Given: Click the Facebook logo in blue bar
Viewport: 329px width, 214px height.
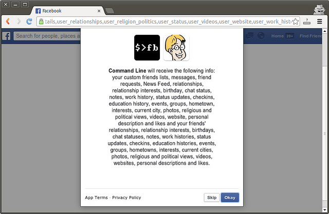Looking at the screenshot, I should click(x=6, y=36).
